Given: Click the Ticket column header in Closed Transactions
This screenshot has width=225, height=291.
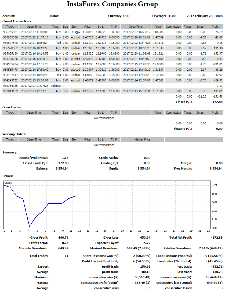Looking at the screenshot, I should (10, 27).
